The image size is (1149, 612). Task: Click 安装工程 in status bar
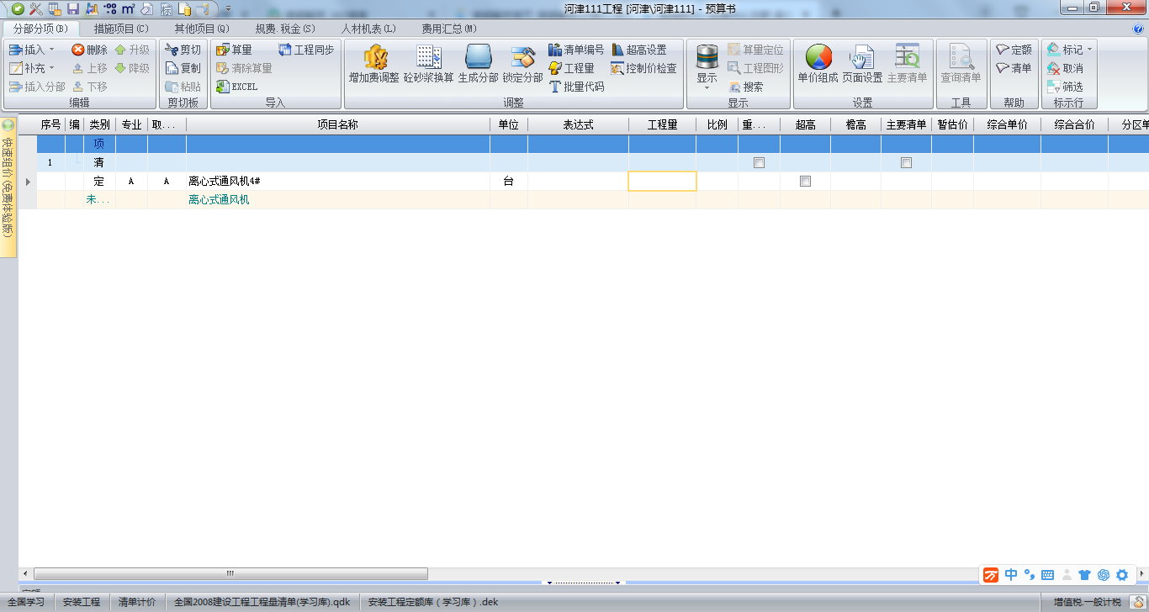click(x=82, y=602)
